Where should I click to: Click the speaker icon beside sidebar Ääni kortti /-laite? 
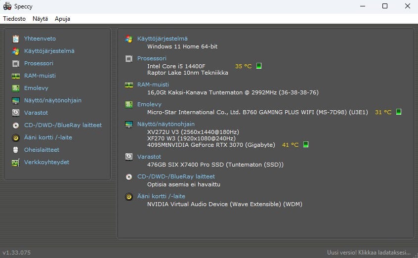(x=16, y=138)
